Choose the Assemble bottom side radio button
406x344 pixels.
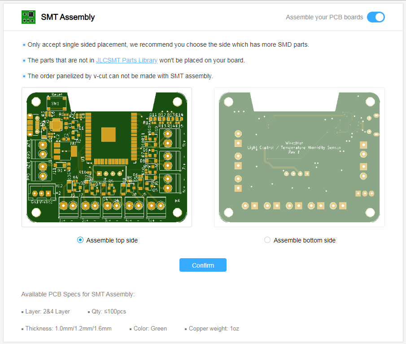tap(267, 240)
